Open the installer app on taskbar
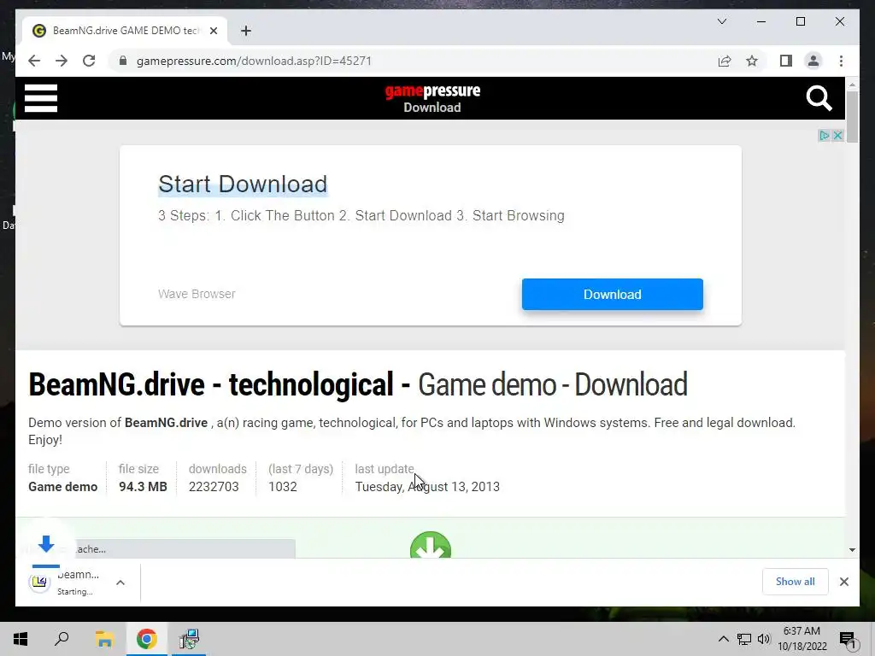This screenshot has width=875, height=656. [189, 639]
